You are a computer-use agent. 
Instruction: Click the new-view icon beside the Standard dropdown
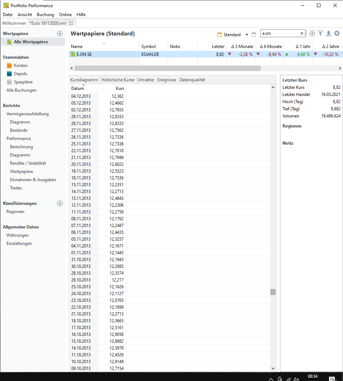254,35
